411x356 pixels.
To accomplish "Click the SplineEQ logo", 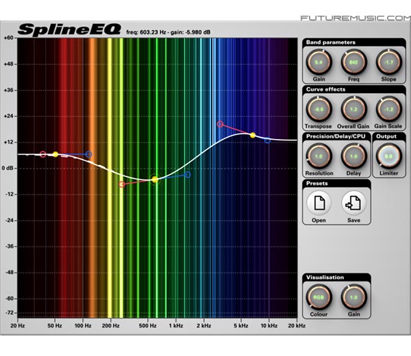I will (x=69, y=29).
